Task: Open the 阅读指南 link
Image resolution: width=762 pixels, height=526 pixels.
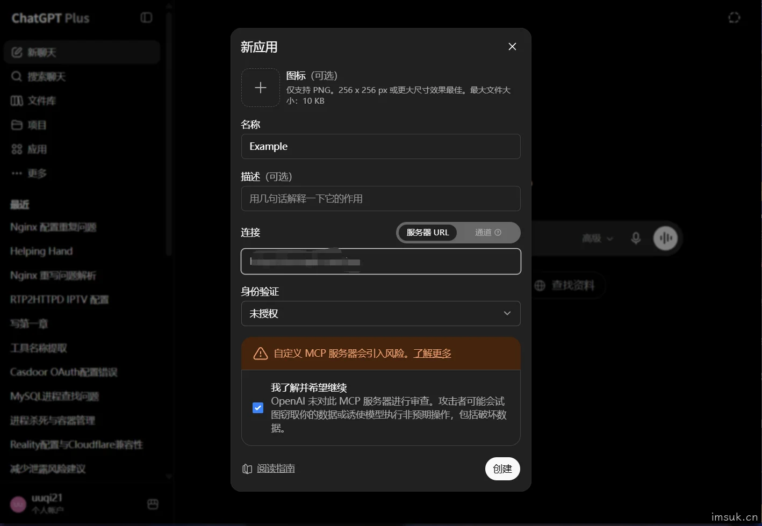Action: pos(276,469)
